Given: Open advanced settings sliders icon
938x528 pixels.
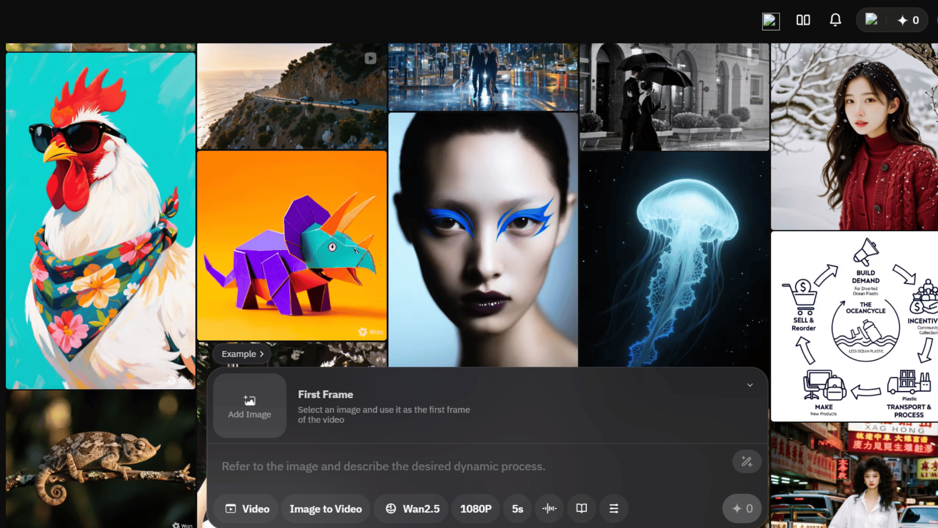Looking at the screenshot, I should coord(614,508).
